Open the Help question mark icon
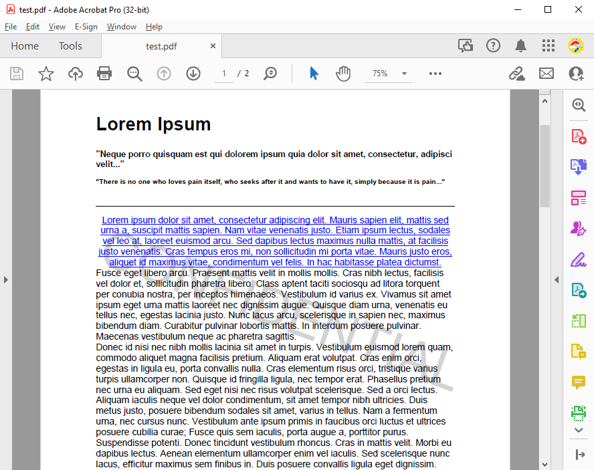Image resolution: width=594 pixels, height=470 pixels. (493, 46)
